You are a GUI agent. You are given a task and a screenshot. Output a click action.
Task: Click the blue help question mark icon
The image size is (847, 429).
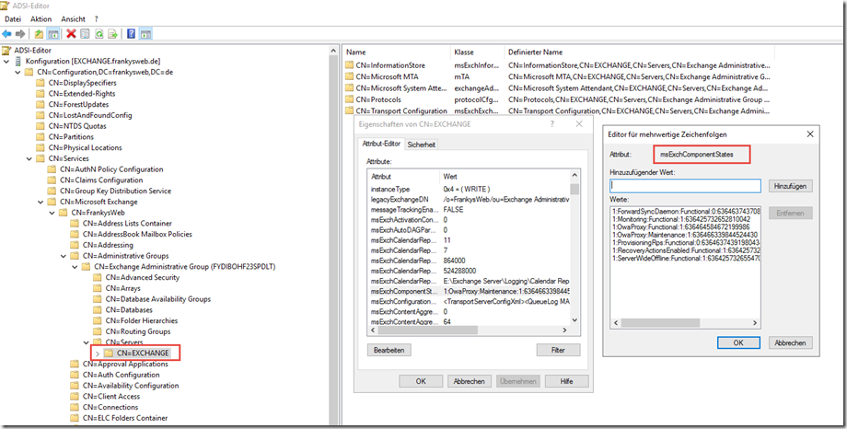[x=130, y=33]
